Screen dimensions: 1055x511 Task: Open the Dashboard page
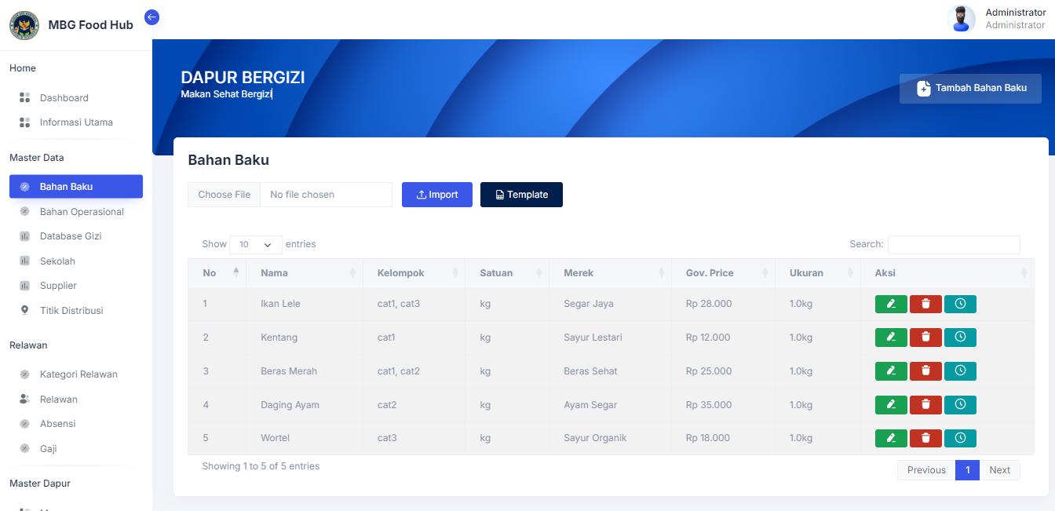(x=64, y=97)
